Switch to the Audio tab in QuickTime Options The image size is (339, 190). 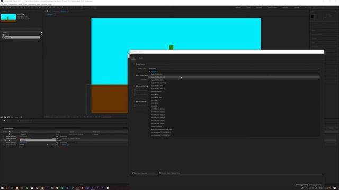(141, 58)
